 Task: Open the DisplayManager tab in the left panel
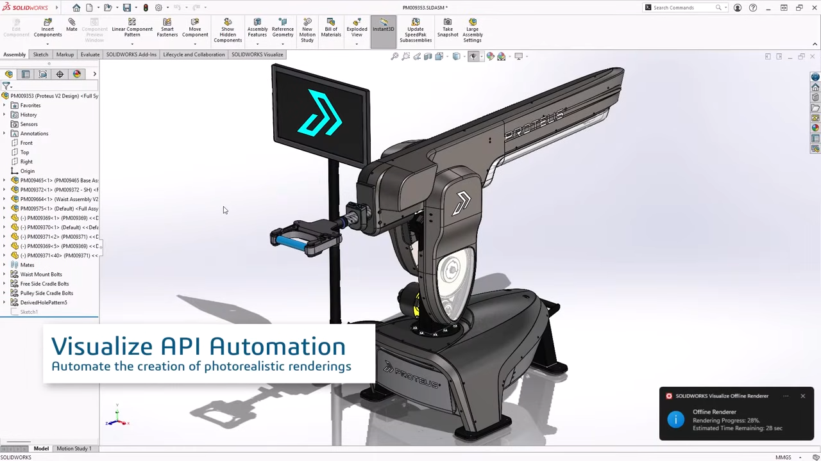pos(77,74)
